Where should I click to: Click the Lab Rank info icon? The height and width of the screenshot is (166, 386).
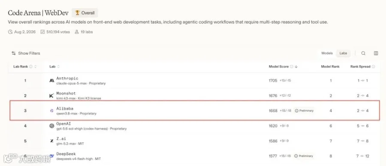31,67
